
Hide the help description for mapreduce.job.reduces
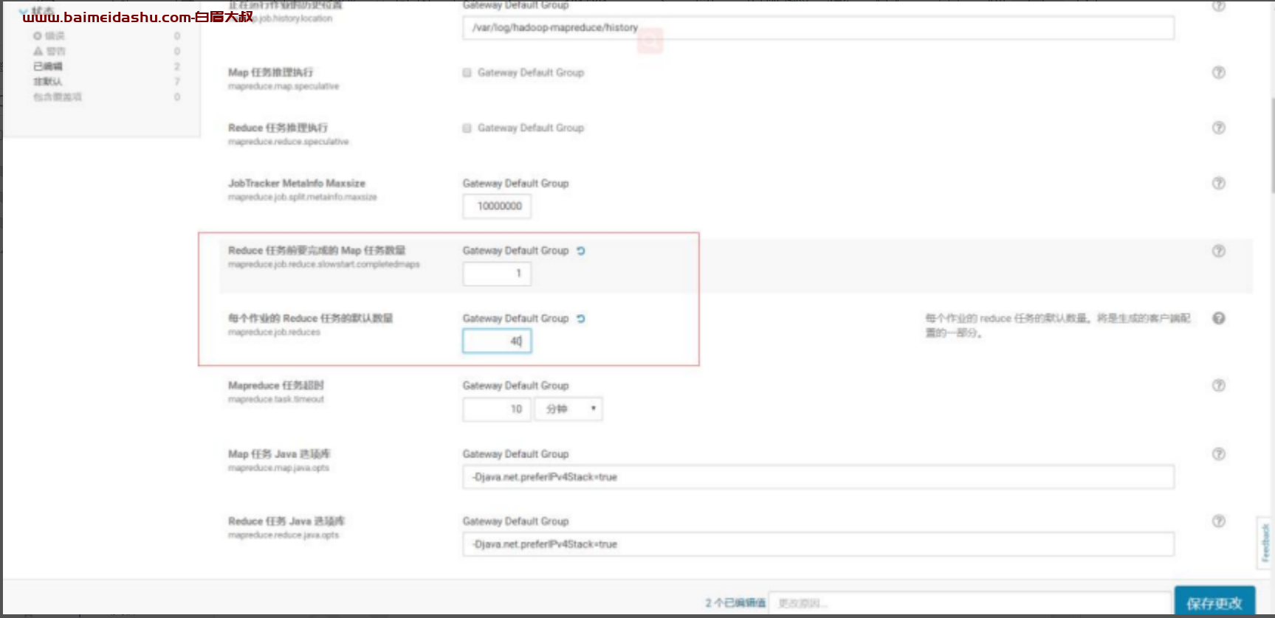click(1218, 318)
